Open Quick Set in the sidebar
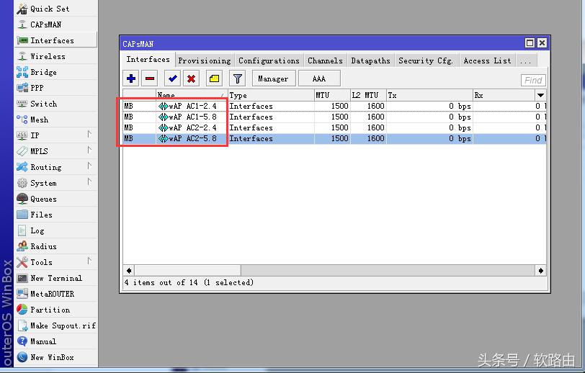The width and height of the screenshot is (585, 373). pyautogui.click(x=56, y=9)
